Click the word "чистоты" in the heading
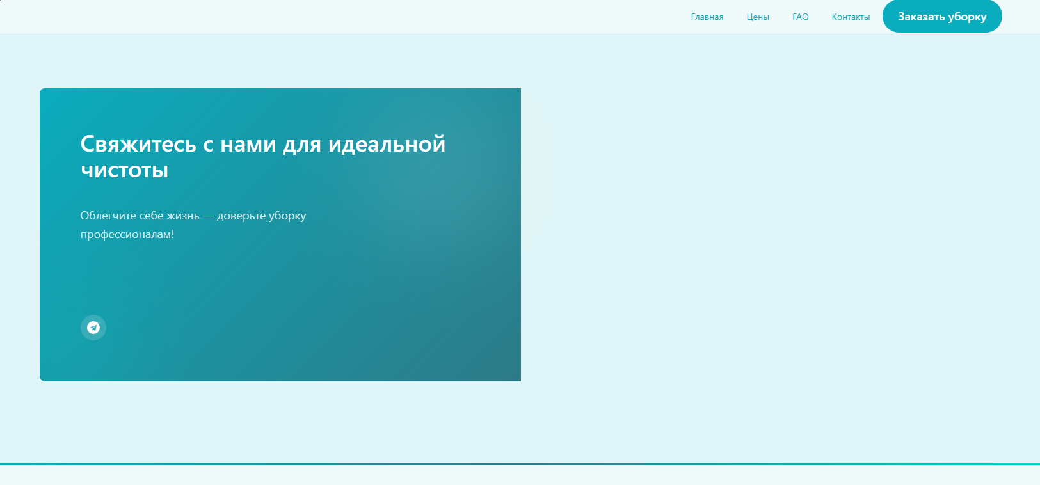 (x=124, y=170)
